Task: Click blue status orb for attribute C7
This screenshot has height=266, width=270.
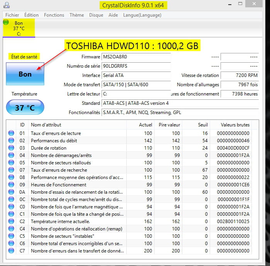Action: [x=11, y=251]
